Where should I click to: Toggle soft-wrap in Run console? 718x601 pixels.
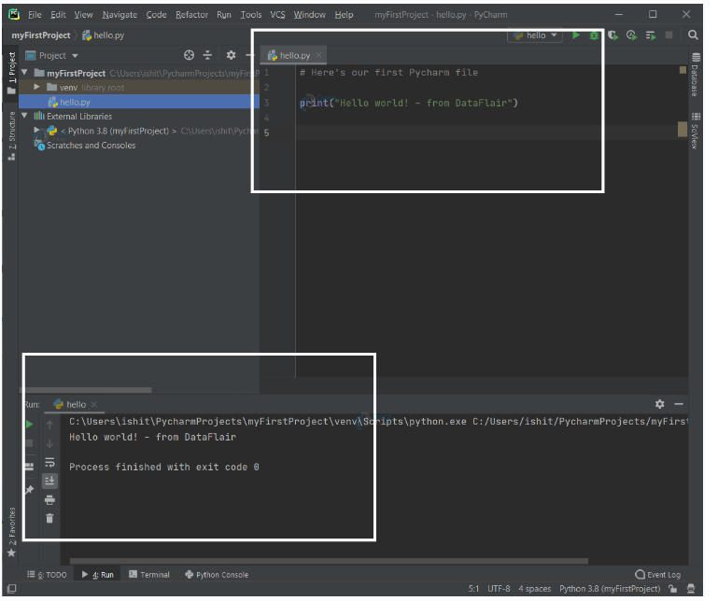pos(49,462)
